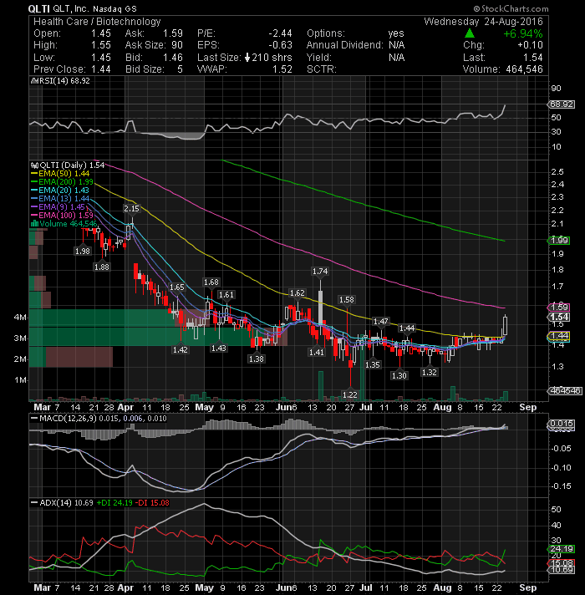Click the pink 1.59 EMA axis tag
Viewport: 585px width, 595px height.
pos(559,307)
